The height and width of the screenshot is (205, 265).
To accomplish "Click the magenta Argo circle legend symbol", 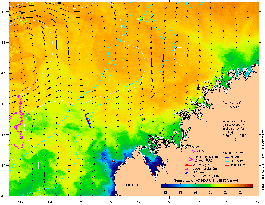I will coord(193,151).
